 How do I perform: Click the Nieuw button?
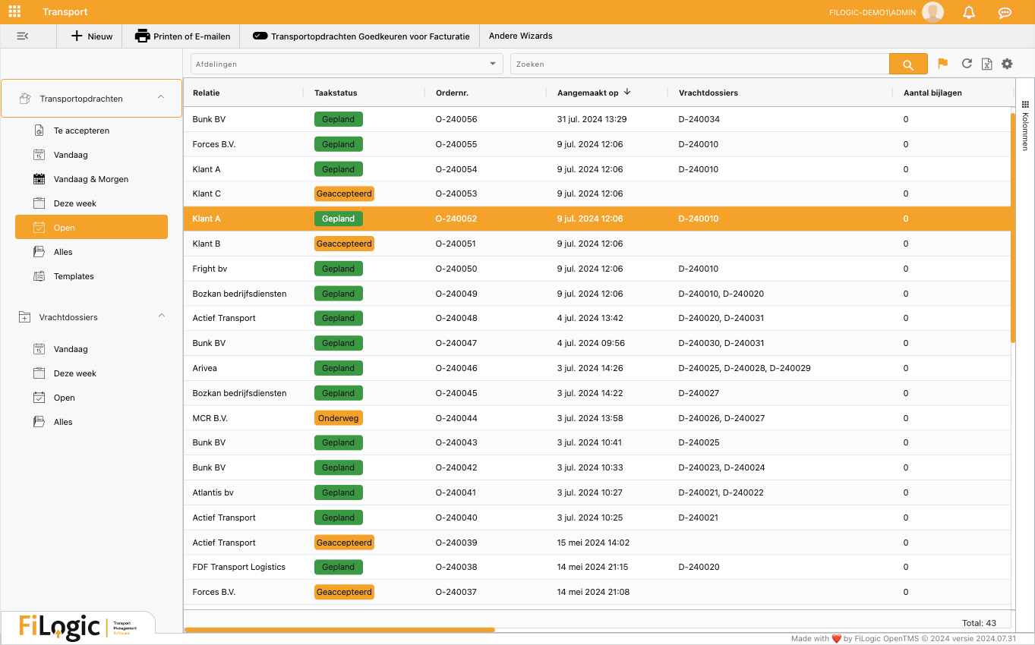point(91,36)
